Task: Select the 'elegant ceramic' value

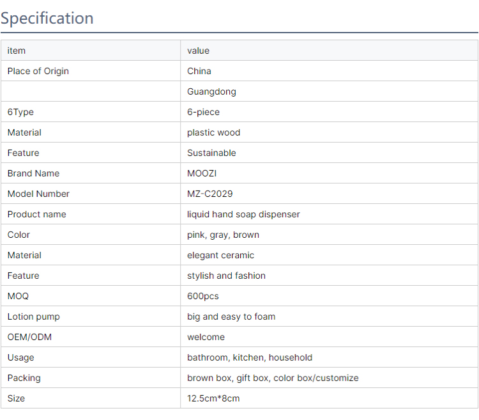Action: tap(220, 255)
